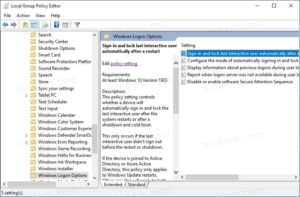Screen dimensions: 300x197
Task: Minimize the Local Group Policy Editor window
Action: pyautogui.click(x=257, y=6)
